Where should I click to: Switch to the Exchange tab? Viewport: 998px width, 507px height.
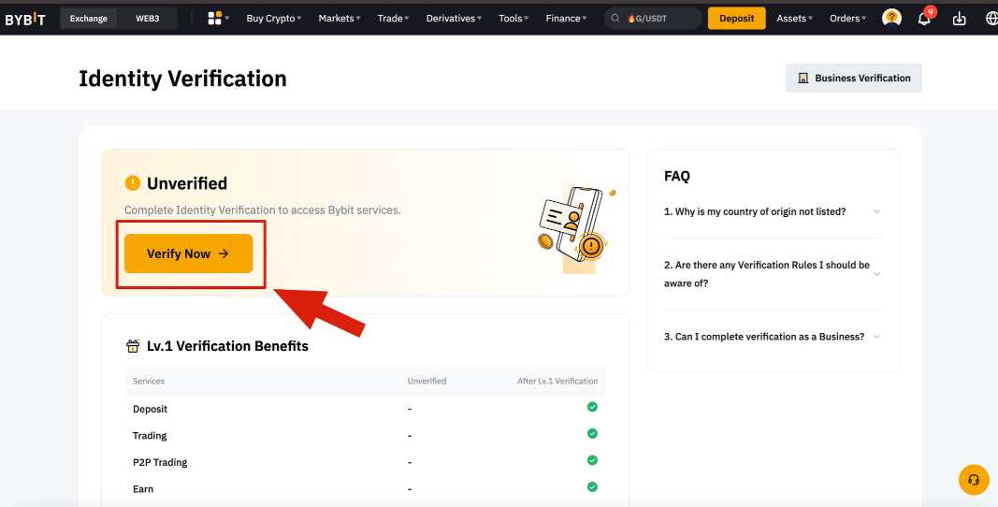pos(89,19)
